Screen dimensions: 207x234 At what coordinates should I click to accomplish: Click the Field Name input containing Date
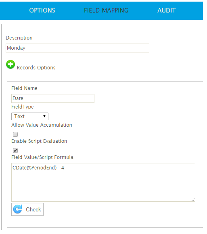pyautogui.click(x=53, y=98)
